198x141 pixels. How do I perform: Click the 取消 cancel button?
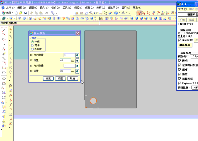tap(72, 79)
